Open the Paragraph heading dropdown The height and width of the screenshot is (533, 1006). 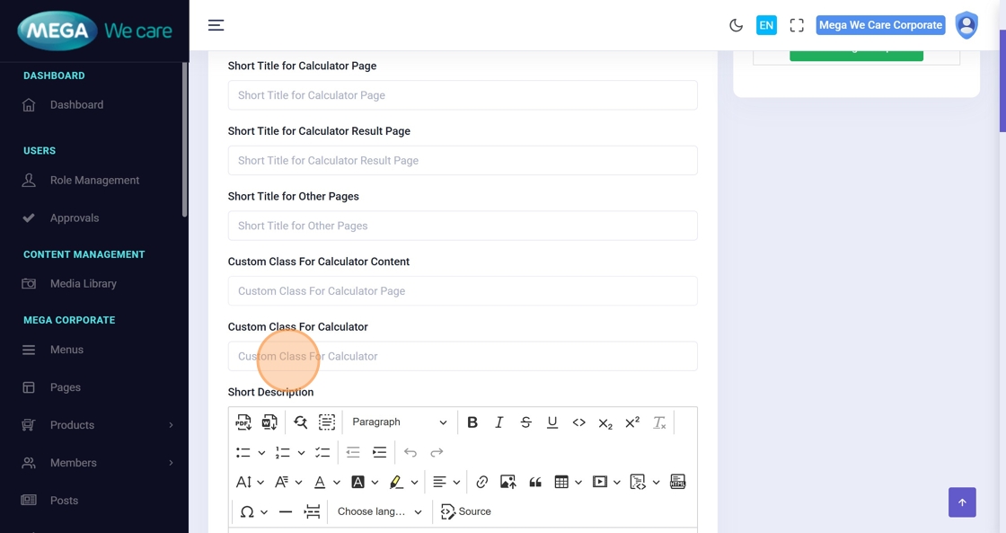[399, 422]
